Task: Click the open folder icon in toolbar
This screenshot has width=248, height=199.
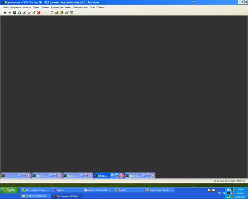Action: pos(57,13)
